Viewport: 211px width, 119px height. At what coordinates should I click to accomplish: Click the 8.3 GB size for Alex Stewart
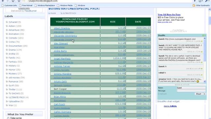122,43
